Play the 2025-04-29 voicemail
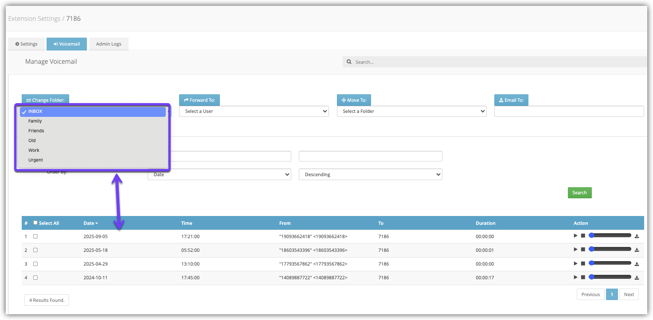Viewport: 653px width, 320px height. coord(575,263)
